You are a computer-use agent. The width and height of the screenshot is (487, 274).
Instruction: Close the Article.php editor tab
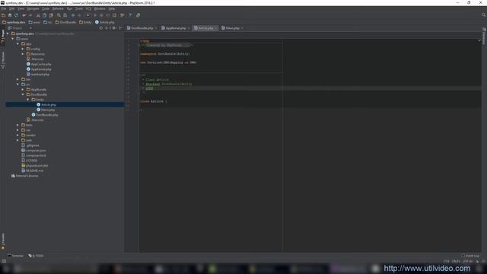point(216,28)
